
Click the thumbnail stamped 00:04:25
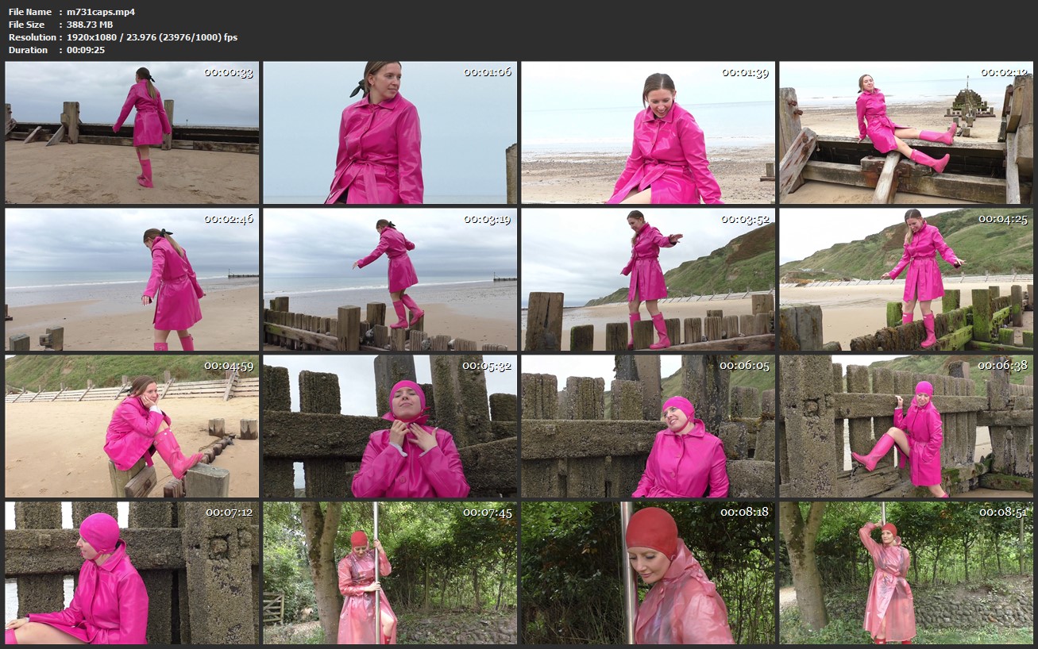tap(906, 279)
